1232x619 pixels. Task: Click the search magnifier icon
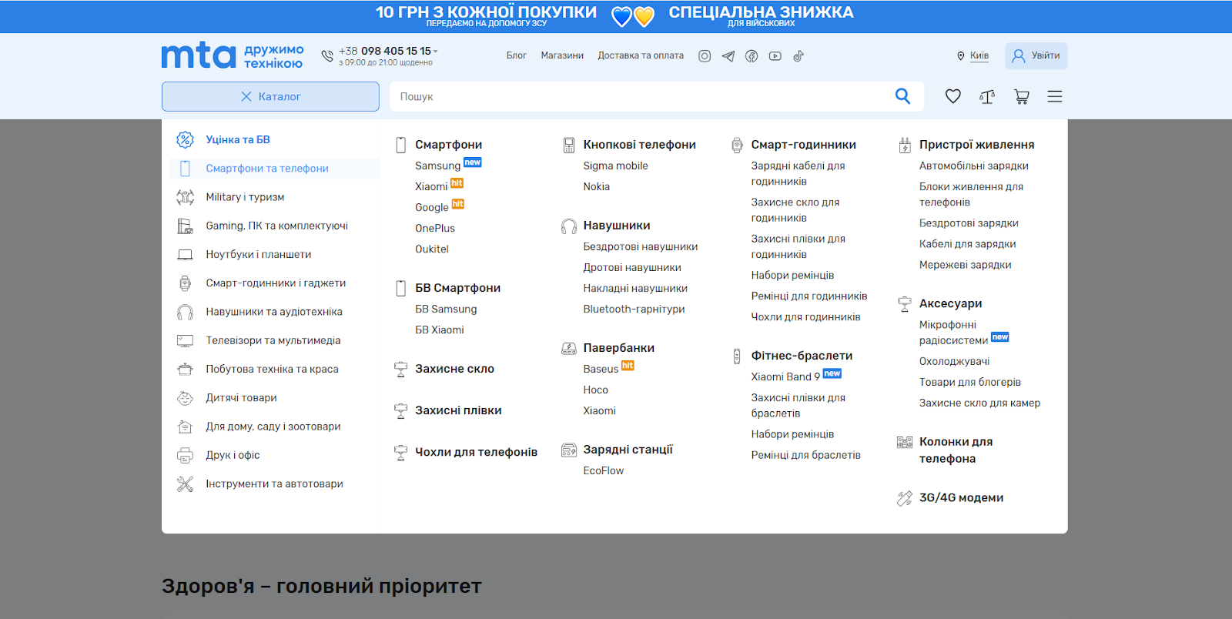pyautogui.click(x=902, y=96)
